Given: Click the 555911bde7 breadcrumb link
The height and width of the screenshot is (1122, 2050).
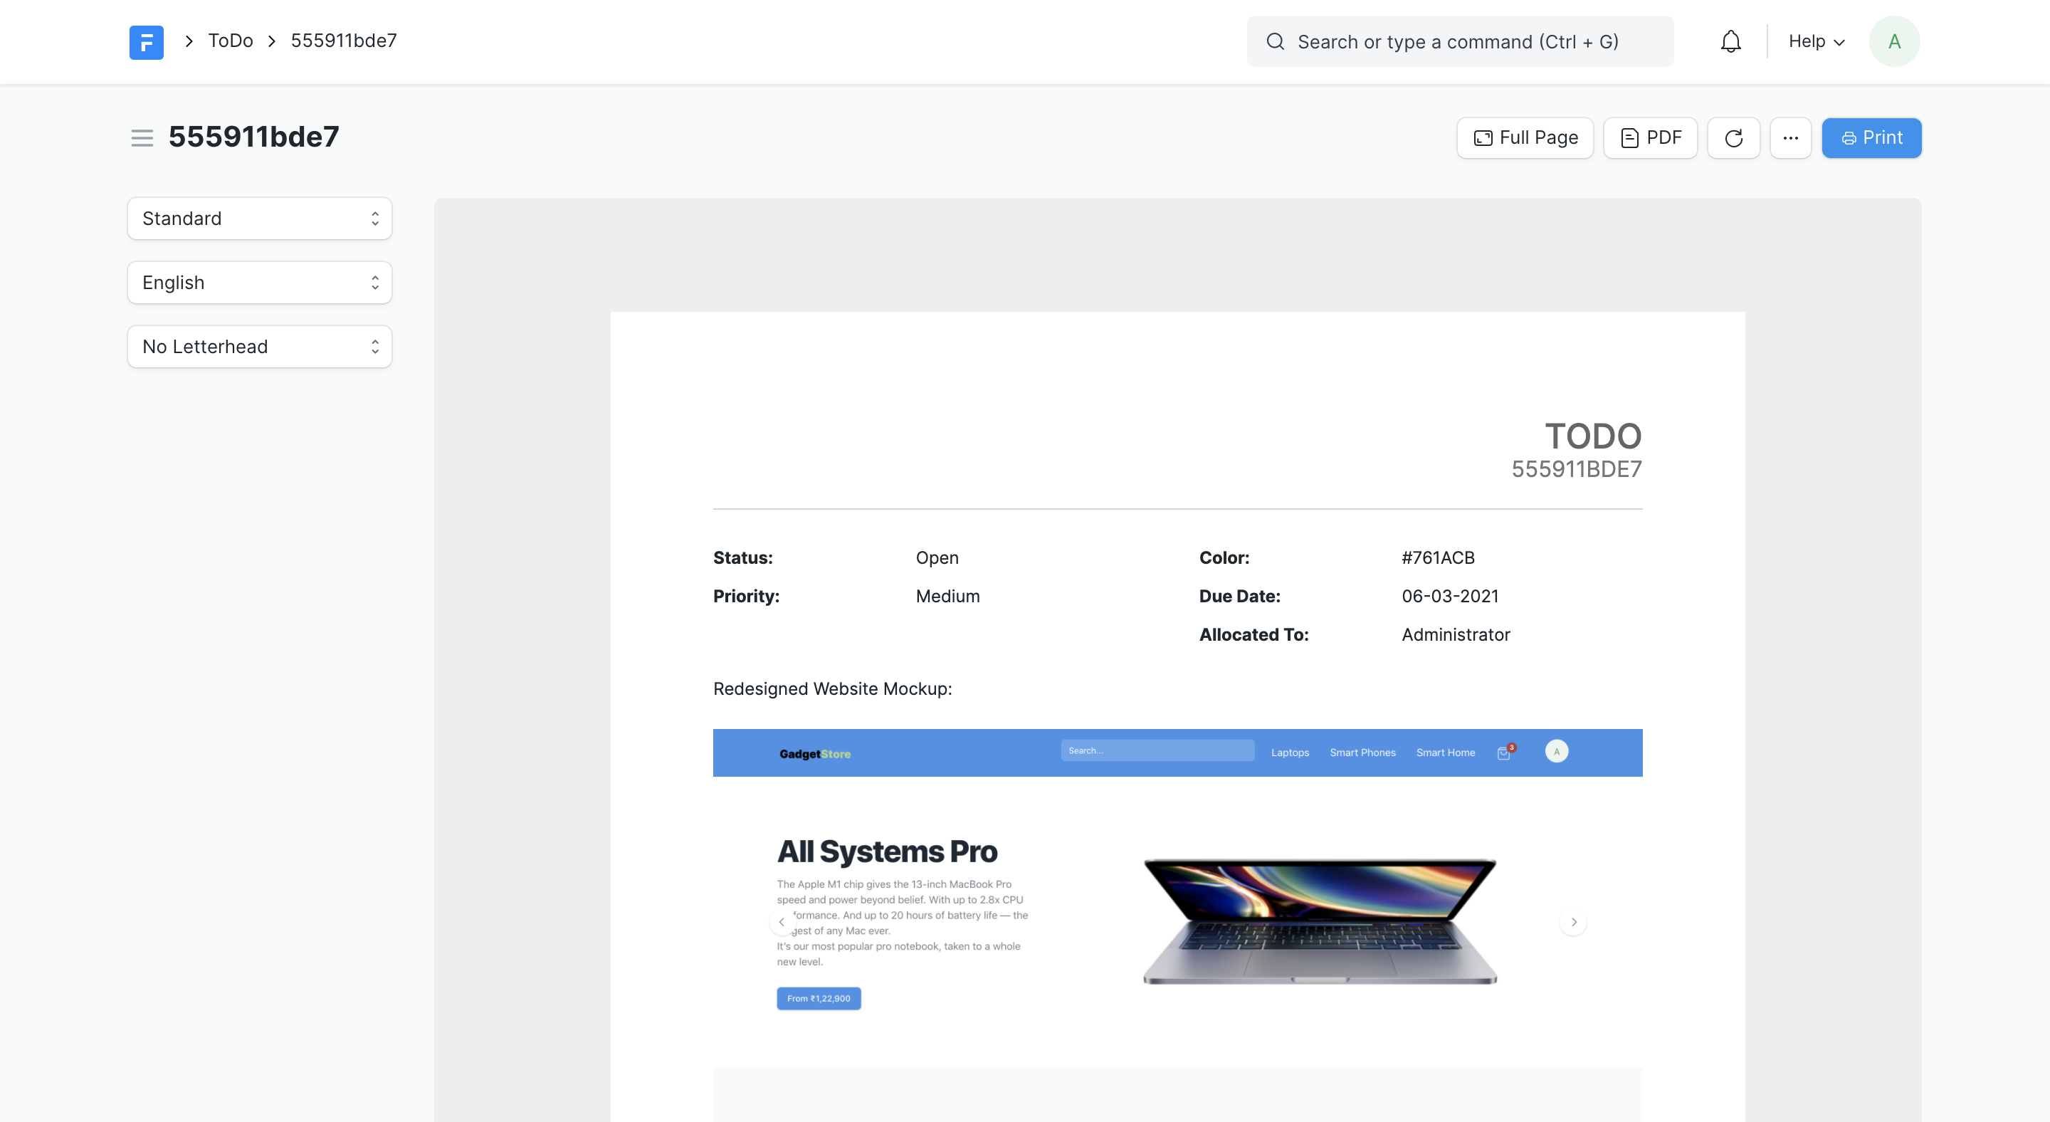Looking at the screenshot, I should click(344, 41).
